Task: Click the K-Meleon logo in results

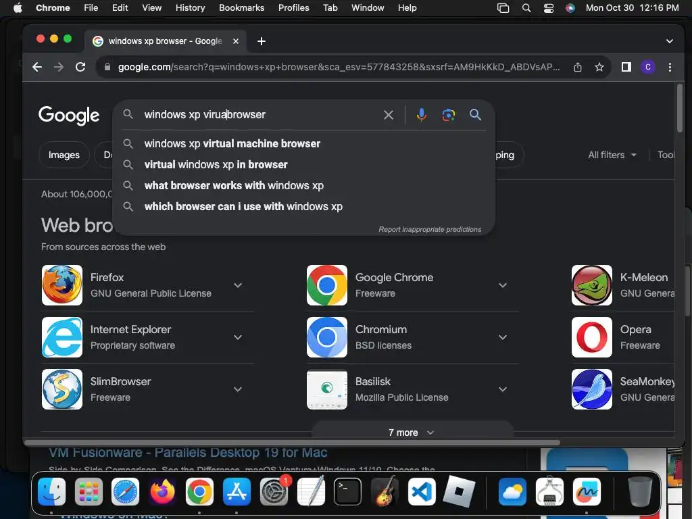Action: tap(592, 285)
